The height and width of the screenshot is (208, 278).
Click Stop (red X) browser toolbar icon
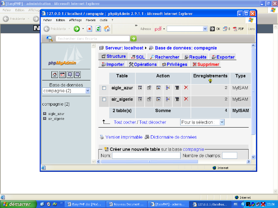click(x=90, y=28)
